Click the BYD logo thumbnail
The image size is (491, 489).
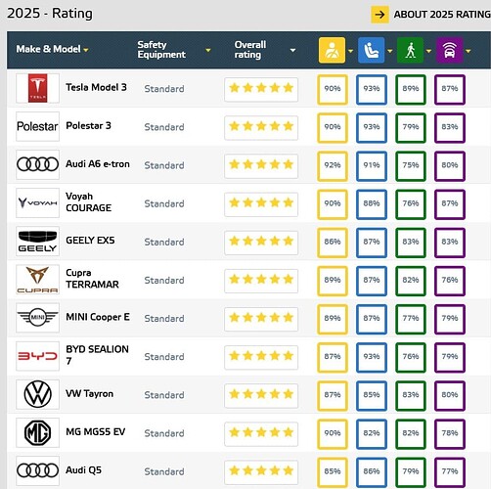(x=38, y=356)
